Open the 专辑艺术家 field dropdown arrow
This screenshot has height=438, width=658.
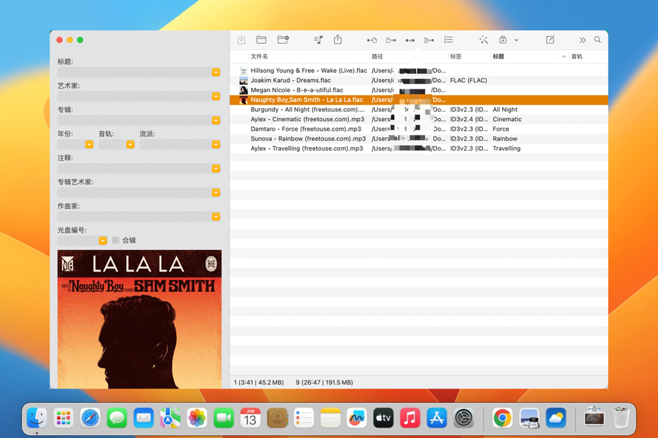pos(216,193)
